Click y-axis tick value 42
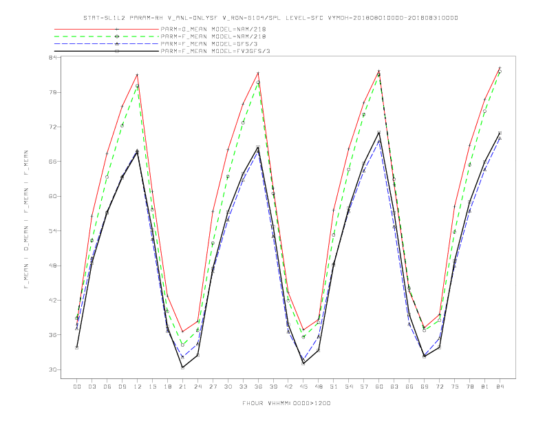545x421 pixels. click(x=53, y=301)
